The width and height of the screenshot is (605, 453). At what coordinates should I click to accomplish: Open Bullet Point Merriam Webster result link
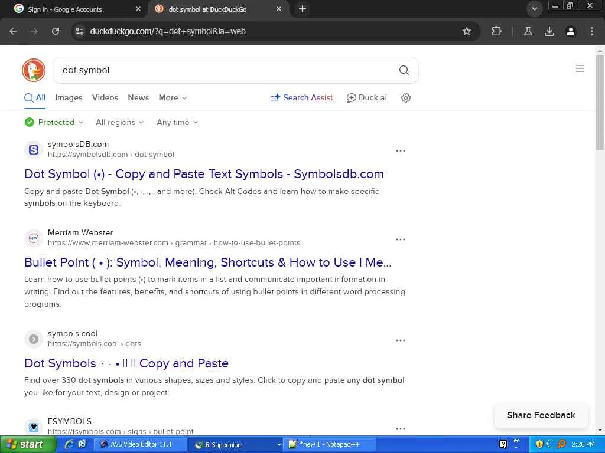coord(207,262)
